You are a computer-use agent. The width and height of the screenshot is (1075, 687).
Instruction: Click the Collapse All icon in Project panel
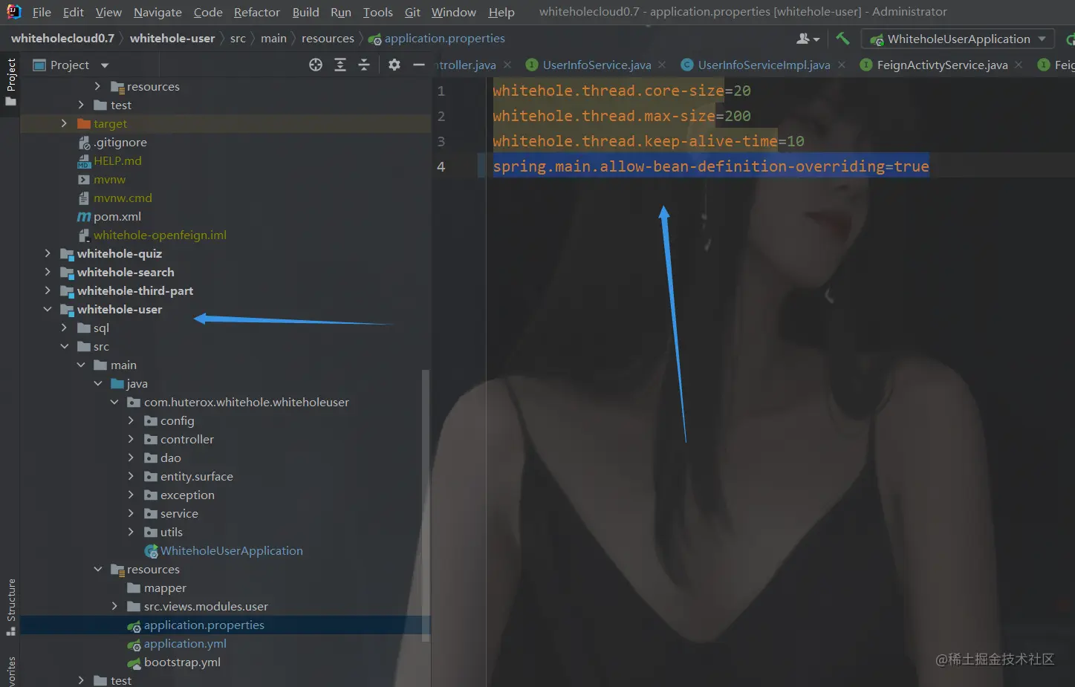364,65
